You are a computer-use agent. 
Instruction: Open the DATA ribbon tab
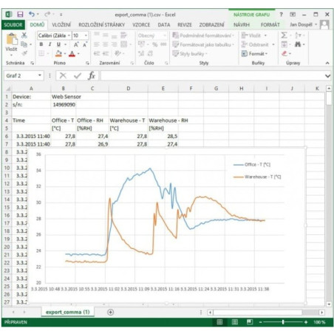[x=164, y=24]
